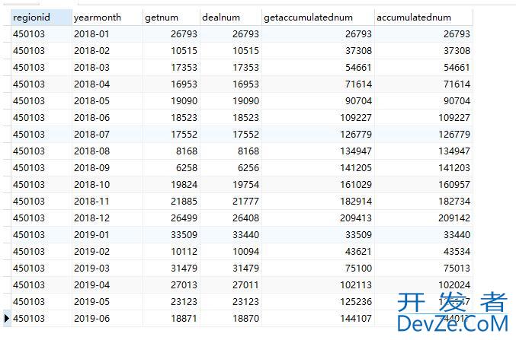Screen dimensions: 516x340
Task: Select yearmonth cell 2018-07
Action: click(107, 135)
